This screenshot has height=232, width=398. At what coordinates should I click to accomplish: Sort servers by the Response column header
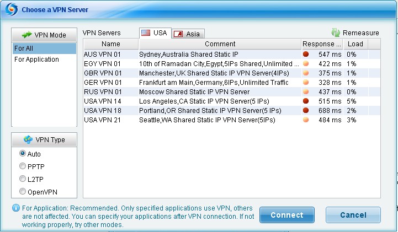pyautogui.click(x=322, y=44)
